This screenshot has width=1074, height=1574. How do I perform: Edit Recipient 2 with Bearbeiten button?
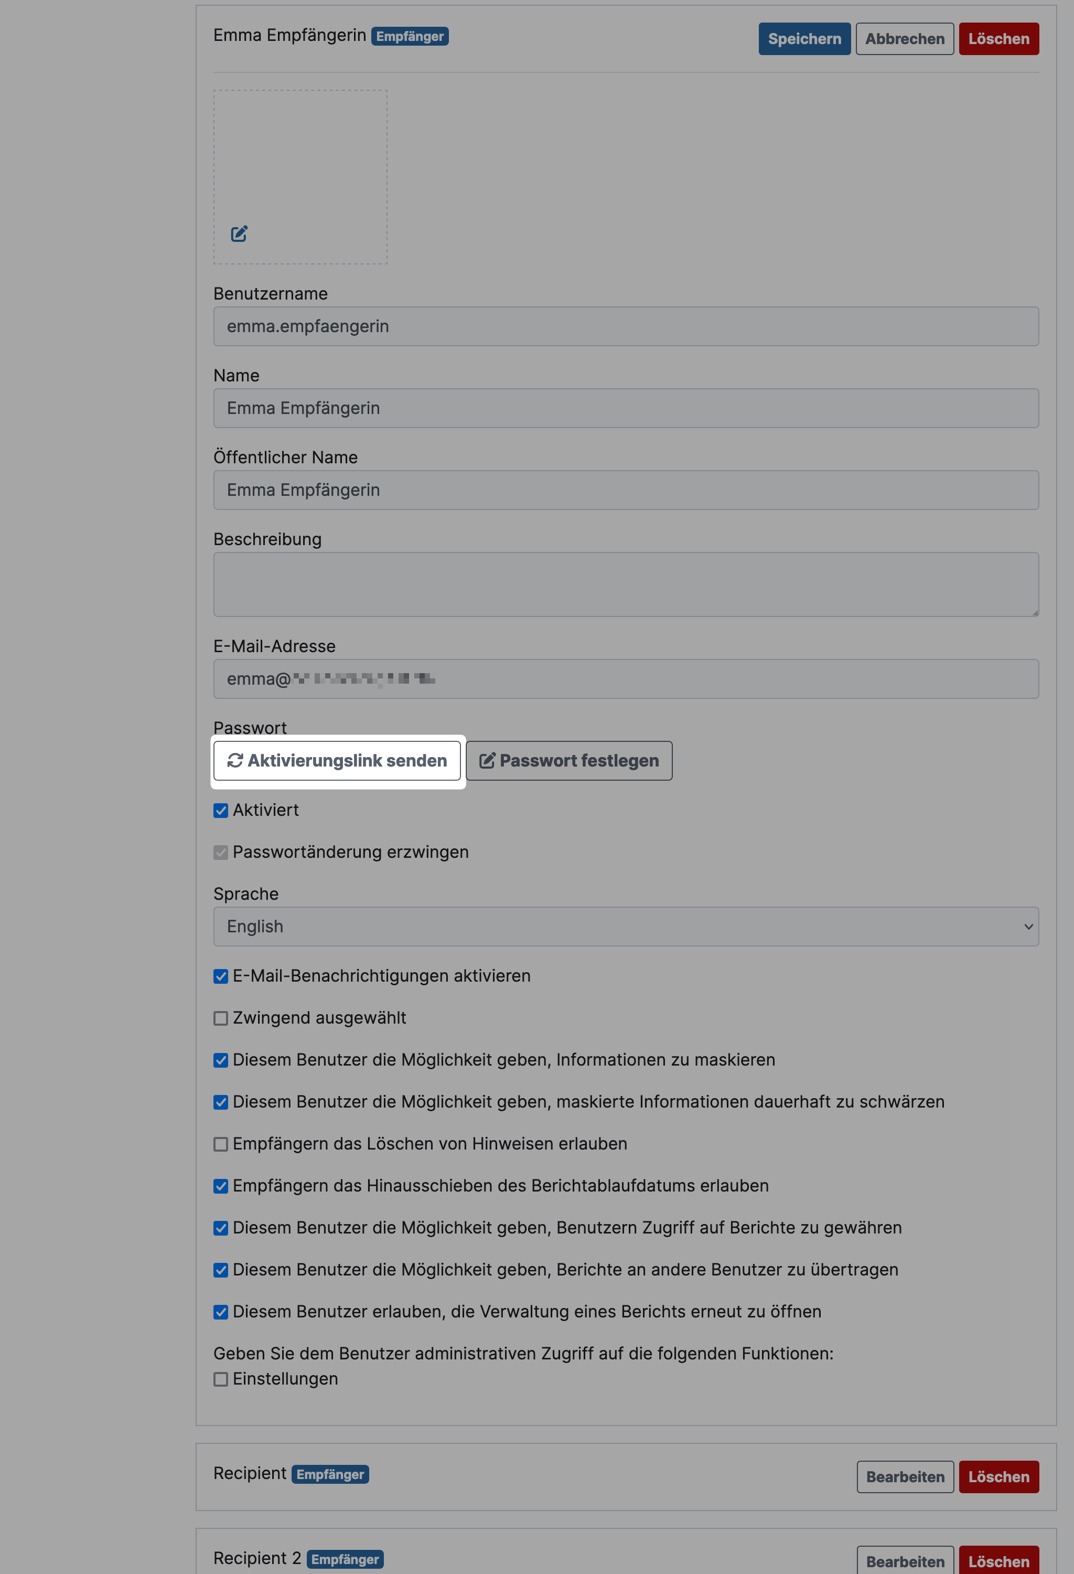point(905,1560)
